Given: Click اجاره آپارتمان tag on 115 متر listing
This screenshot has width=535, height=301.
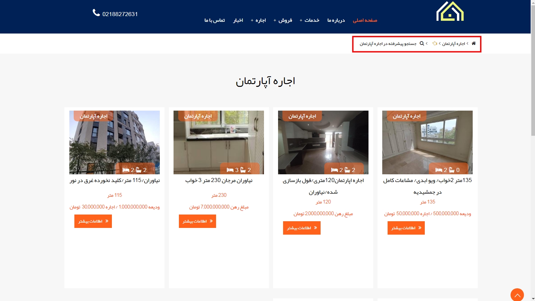Looking at the screenshot, I should (93, 116).
